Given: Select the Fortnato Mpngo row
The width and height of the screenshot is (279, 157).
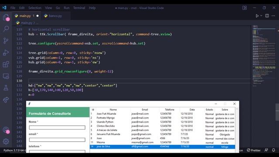Looking at the screenshot, I should [162, 118].
